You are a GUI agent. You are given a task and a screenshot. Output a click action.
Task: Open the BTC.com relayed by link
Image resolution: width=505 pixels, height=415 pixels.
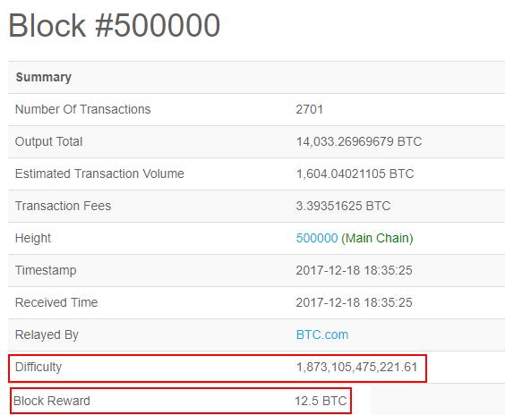322,335
